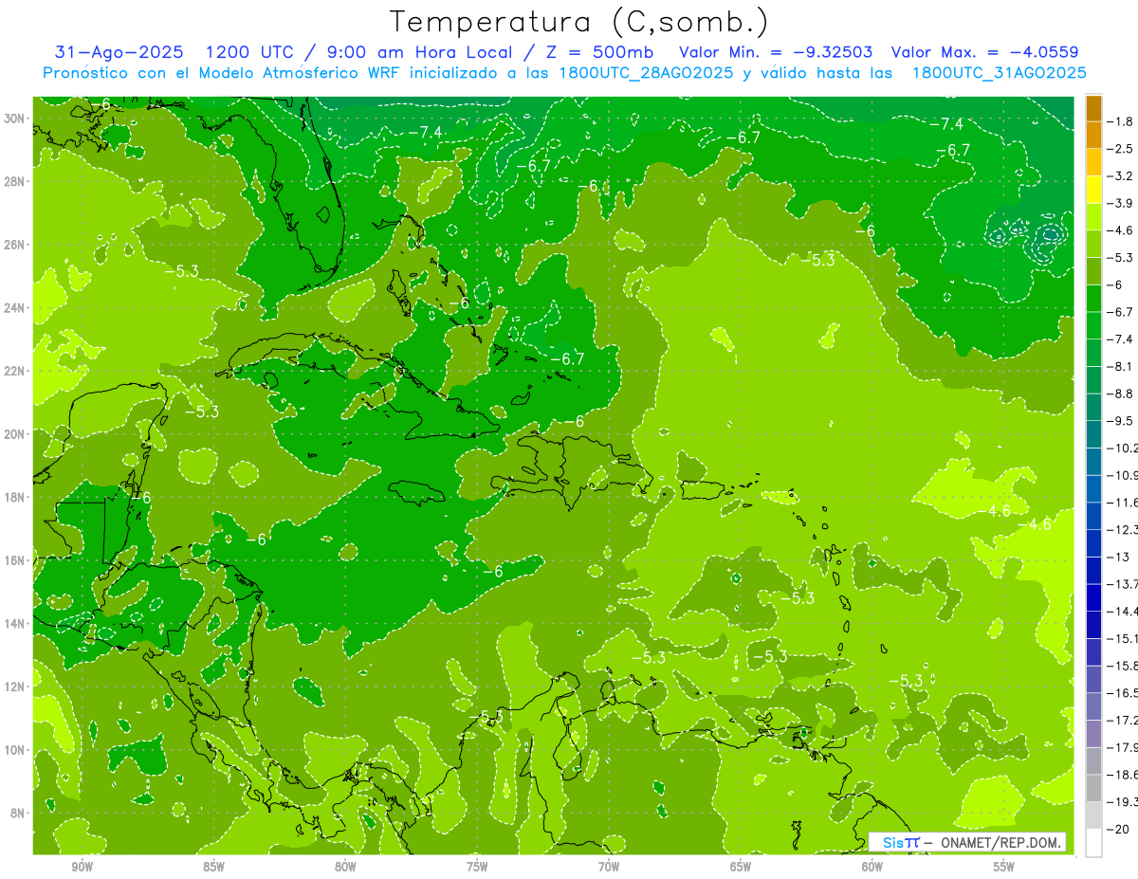Pick the brown colorbar swatch above -1.8
Viewport: 1138px width, 879px height.
tap(1093, 108)
